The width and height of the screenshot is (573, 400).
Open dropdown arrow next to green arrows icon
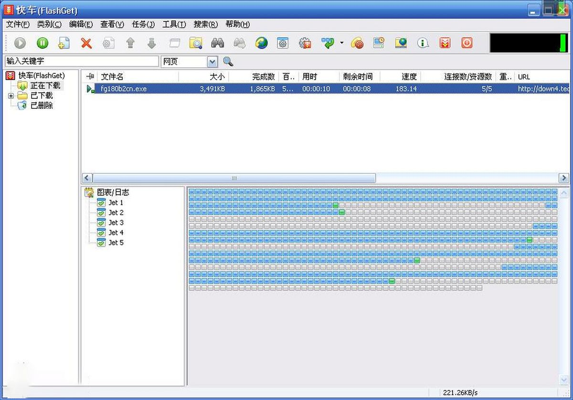tap(341, 43)
